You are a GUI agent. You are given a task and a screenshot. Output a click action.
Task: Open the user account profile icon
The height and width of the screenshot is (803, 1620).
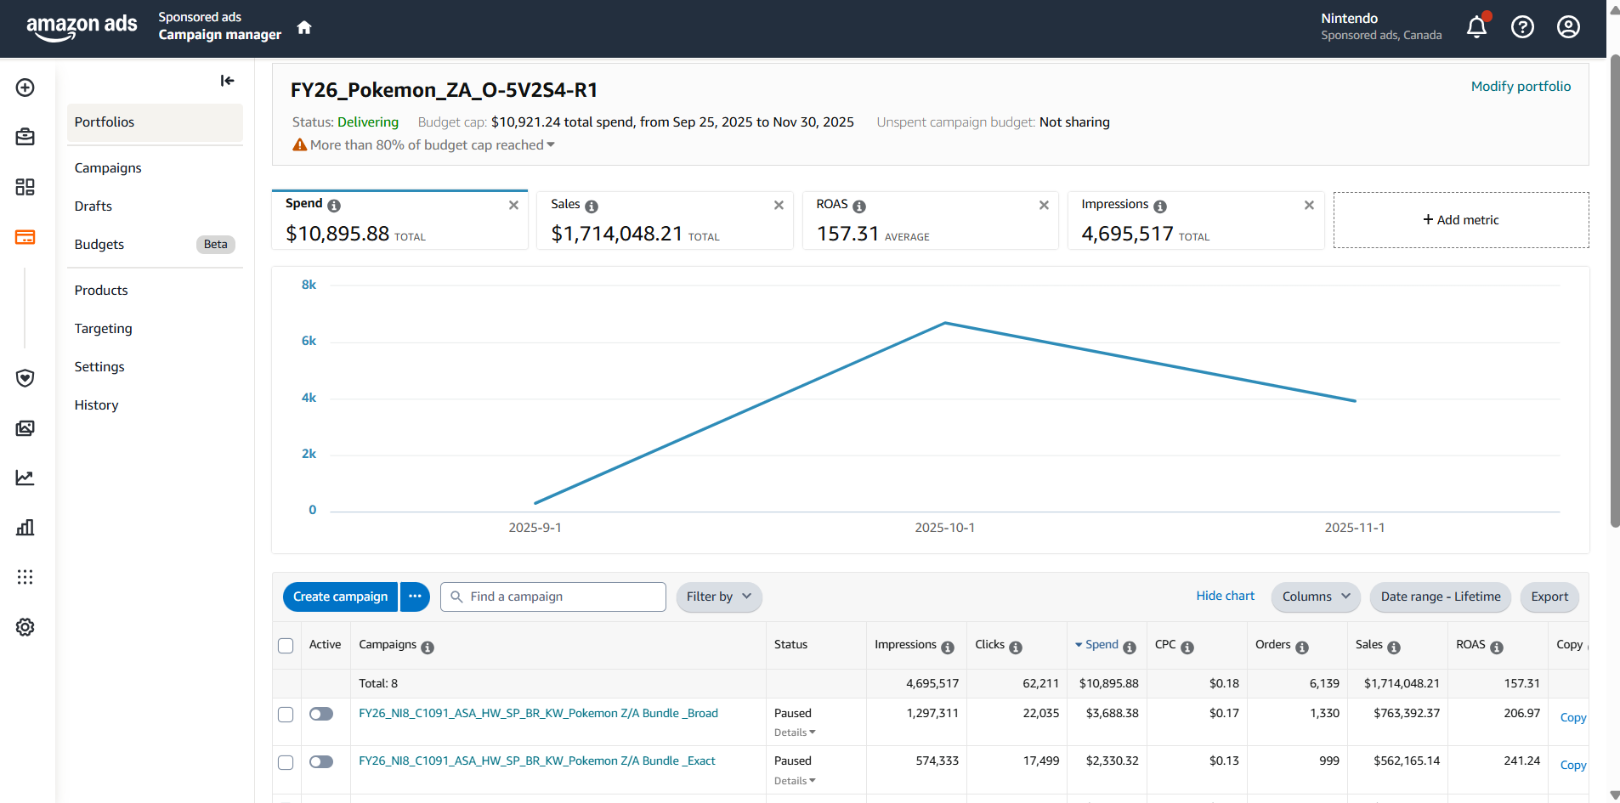[1568, 27]
